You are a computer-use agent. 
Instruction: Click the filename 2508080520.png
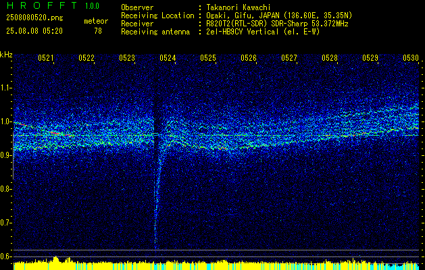34,18
